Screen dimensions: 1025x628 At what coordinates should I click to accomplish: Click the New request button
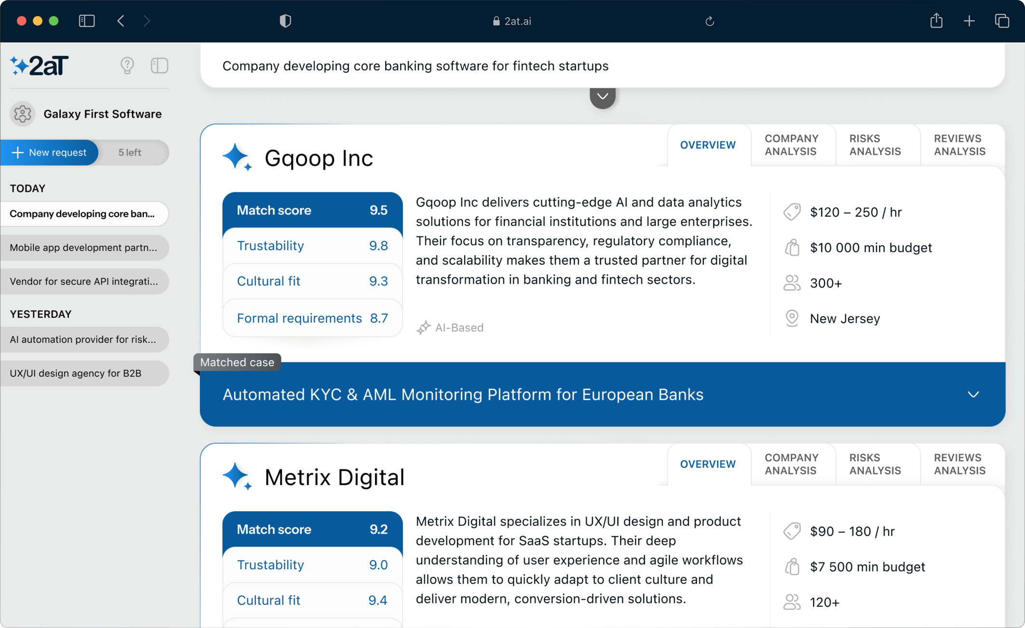(49, 153)
